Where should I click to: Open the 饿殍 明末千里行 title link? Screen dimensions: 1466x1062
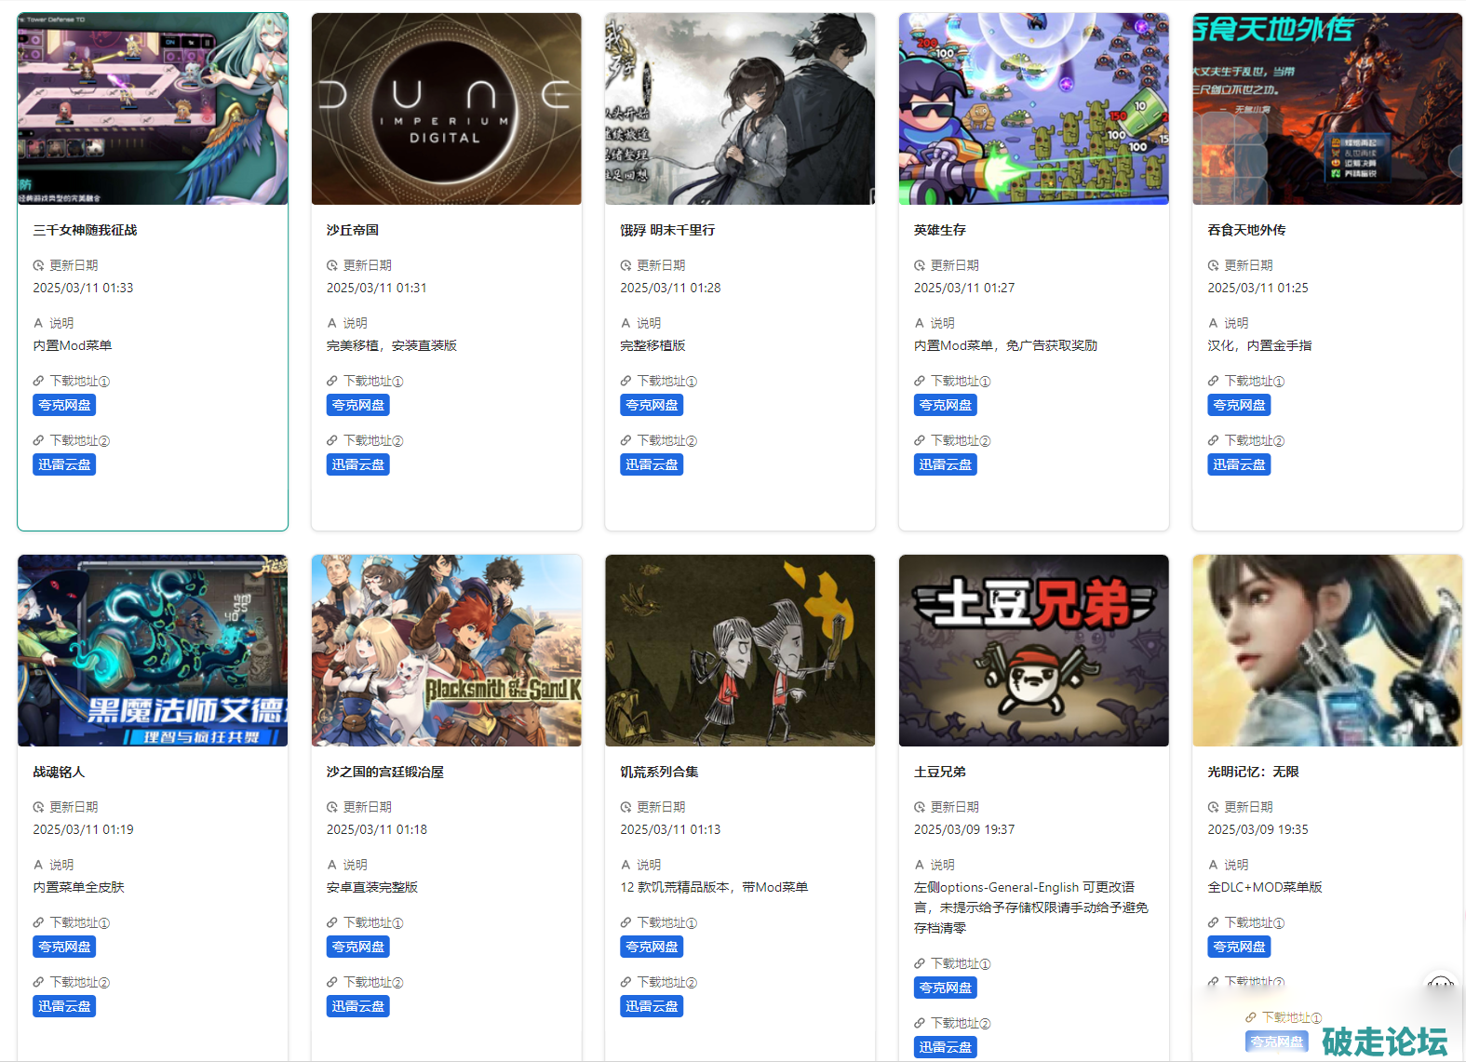click(x=667, y=231)
